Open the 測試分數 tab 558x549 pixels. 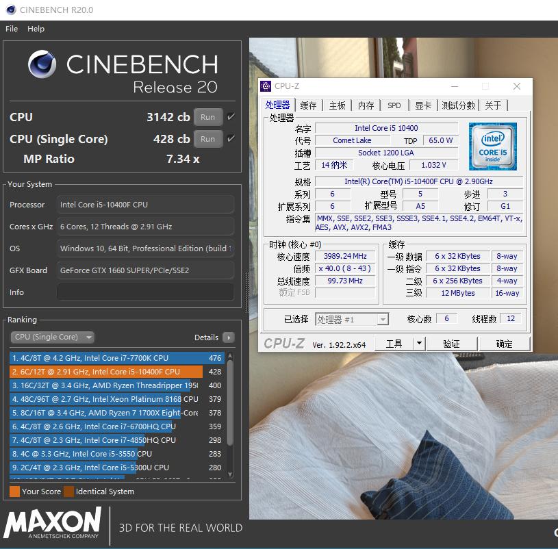(x=458, y=105)
